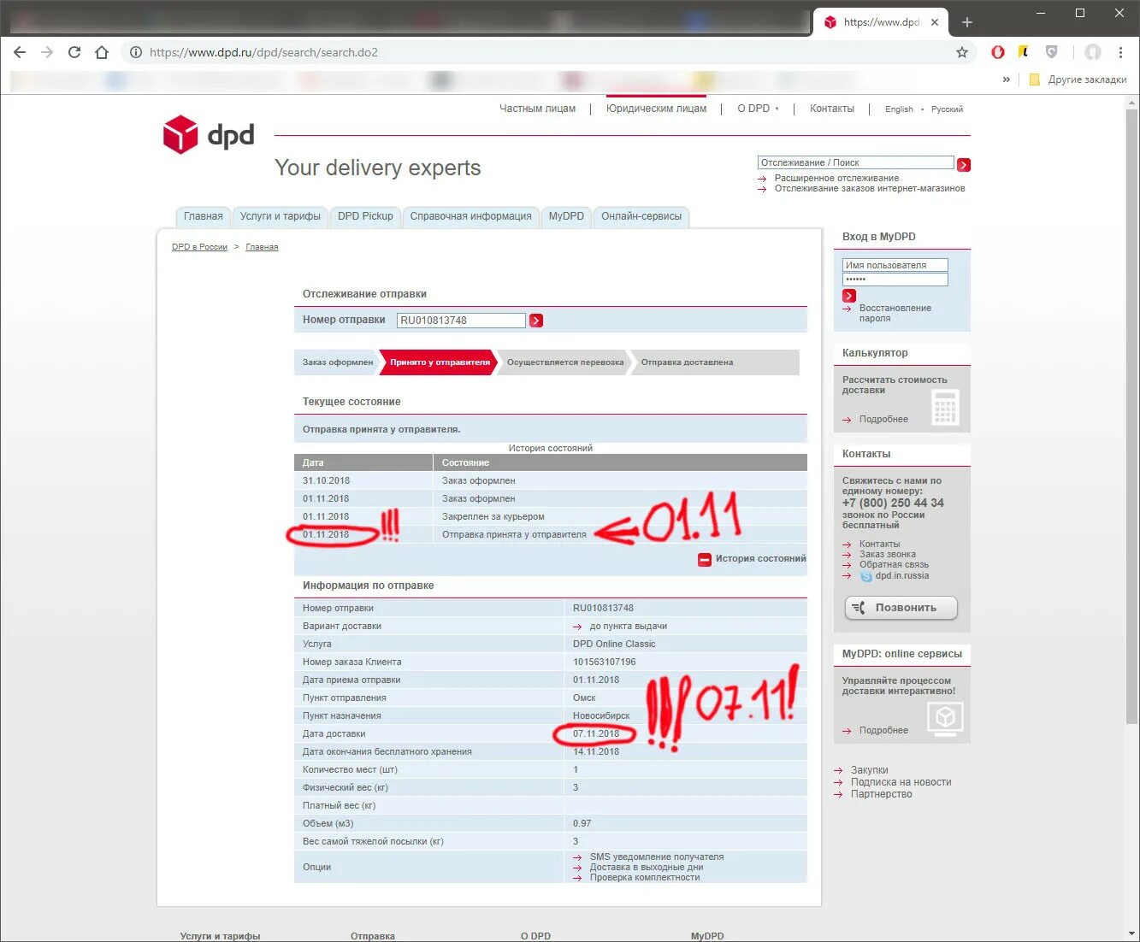Click the Номер отправки input field

click(x=461, y=321)
